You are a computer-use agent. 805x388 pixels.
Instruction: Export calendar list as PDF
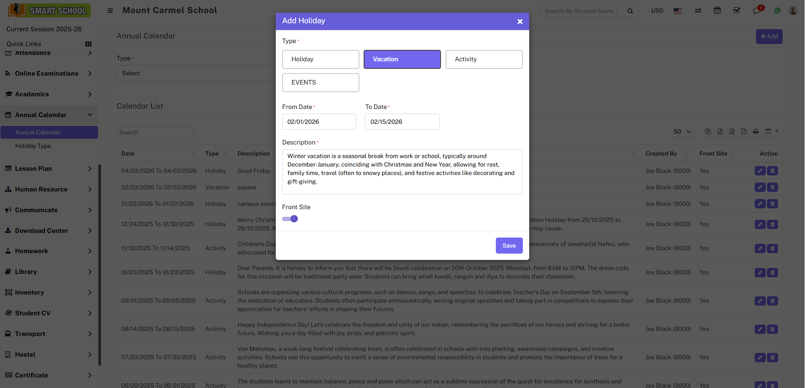(744, 131)
